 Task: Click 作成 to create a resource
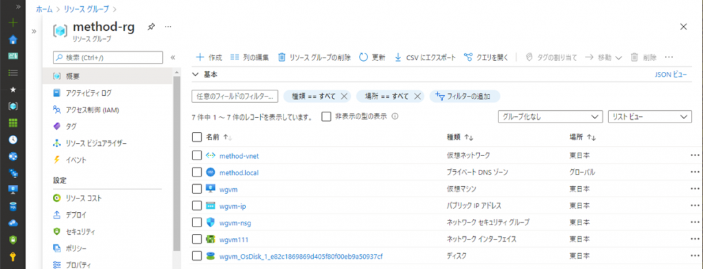[x=209, y=57]
